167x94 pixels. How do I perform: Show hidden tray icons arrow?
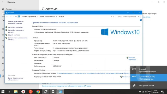pyautogui.click(x=137, y=92)
